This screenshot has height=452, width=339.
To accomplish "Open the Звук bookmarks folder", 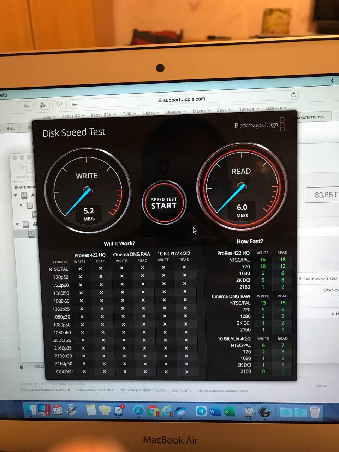I will coord(224,110).
